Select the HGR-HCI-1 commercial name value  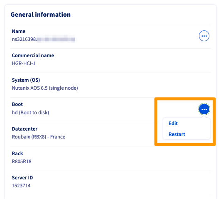(x=24, y=63)
